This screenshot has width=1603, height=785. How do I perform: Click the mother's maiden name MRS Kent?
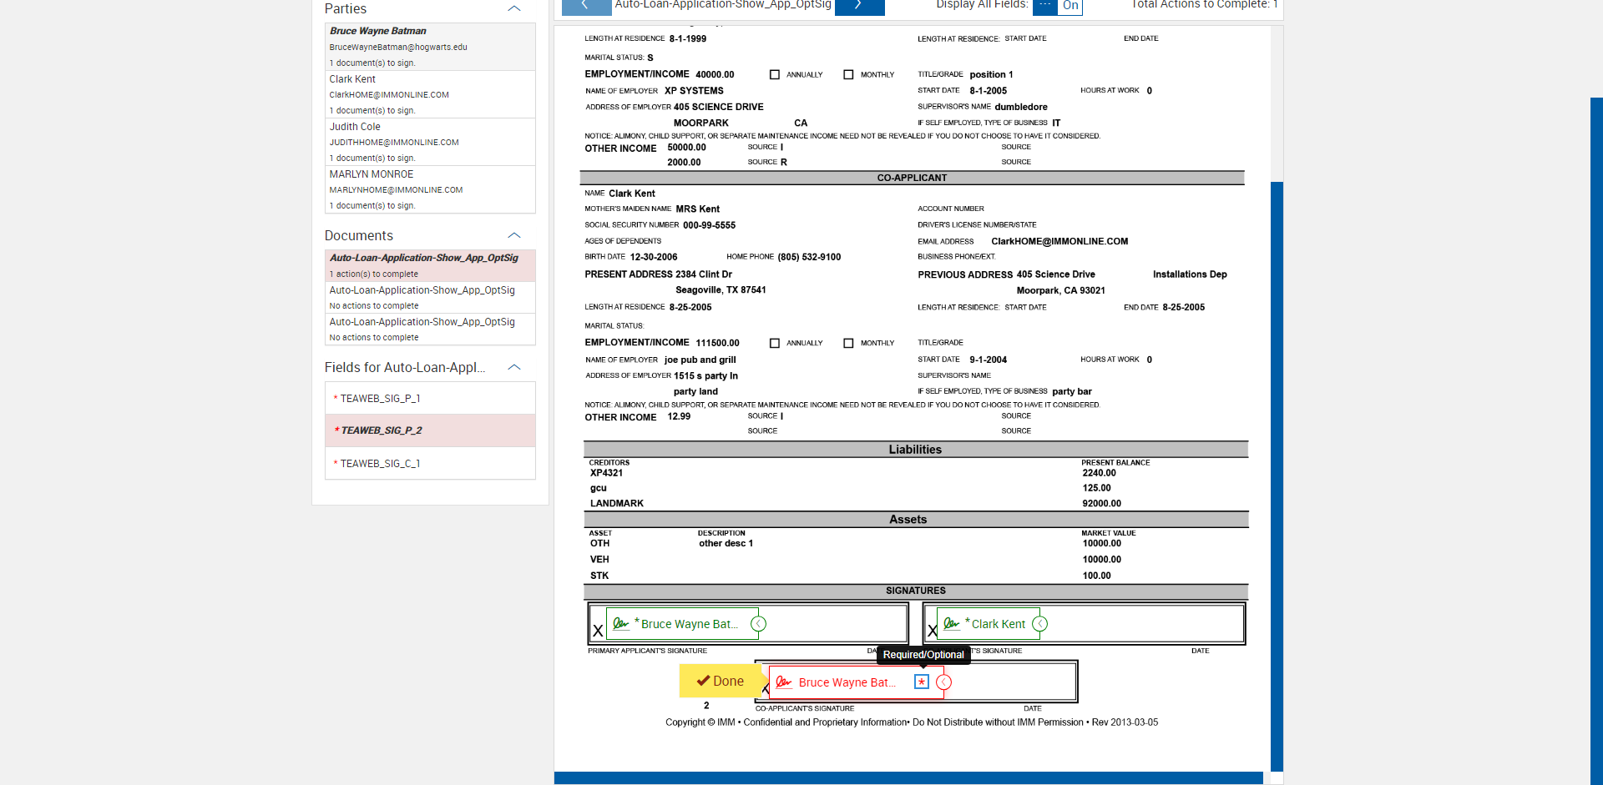point(698,209)
